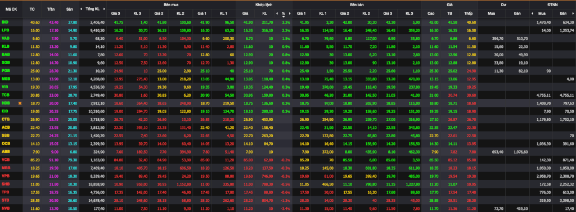Viewport: 576px width, 212px height.
Task: Select the HDB ticker symbol
Action: coord(6,103)
